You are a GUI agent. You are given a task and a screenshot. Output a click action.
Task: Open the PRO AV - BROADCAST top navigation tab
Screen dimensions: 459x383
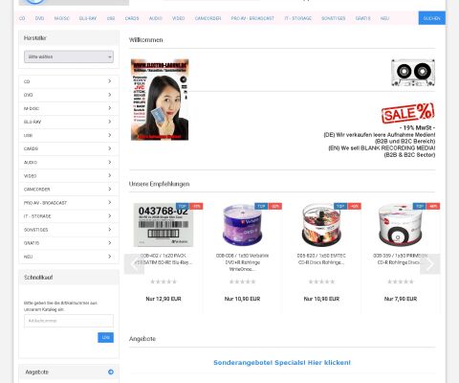click(x=252, y=18)
